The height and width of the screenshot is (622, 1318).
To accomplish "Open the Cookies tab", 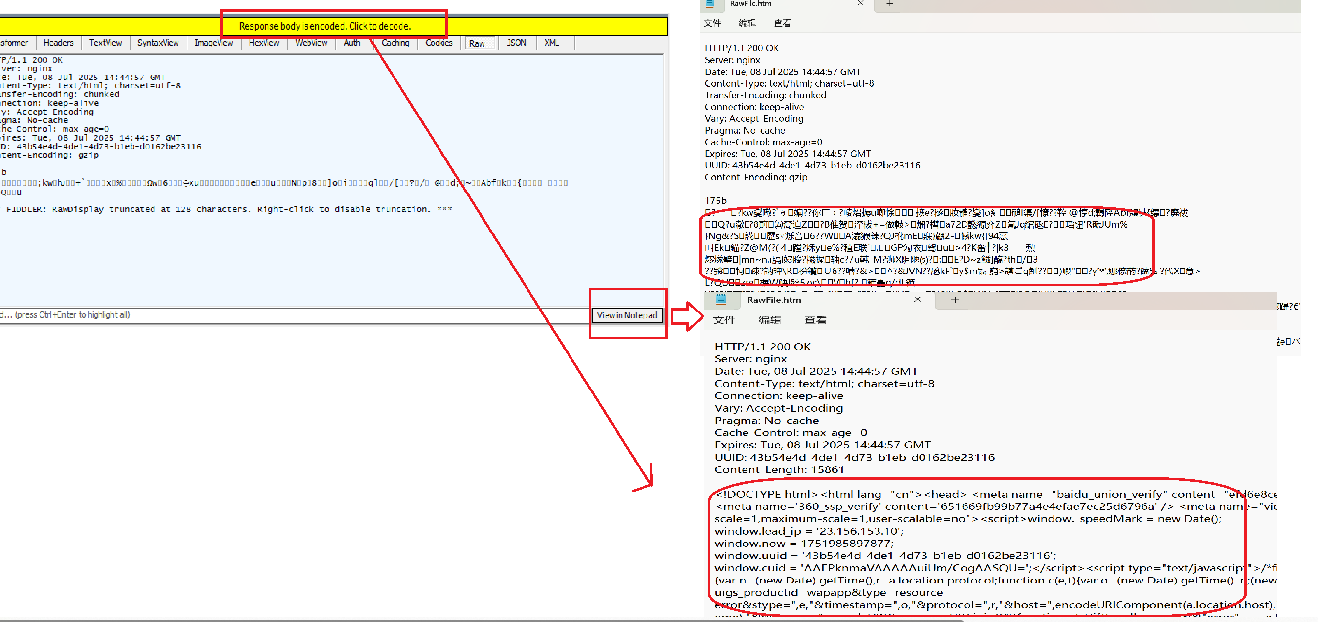I will point(439,43).
